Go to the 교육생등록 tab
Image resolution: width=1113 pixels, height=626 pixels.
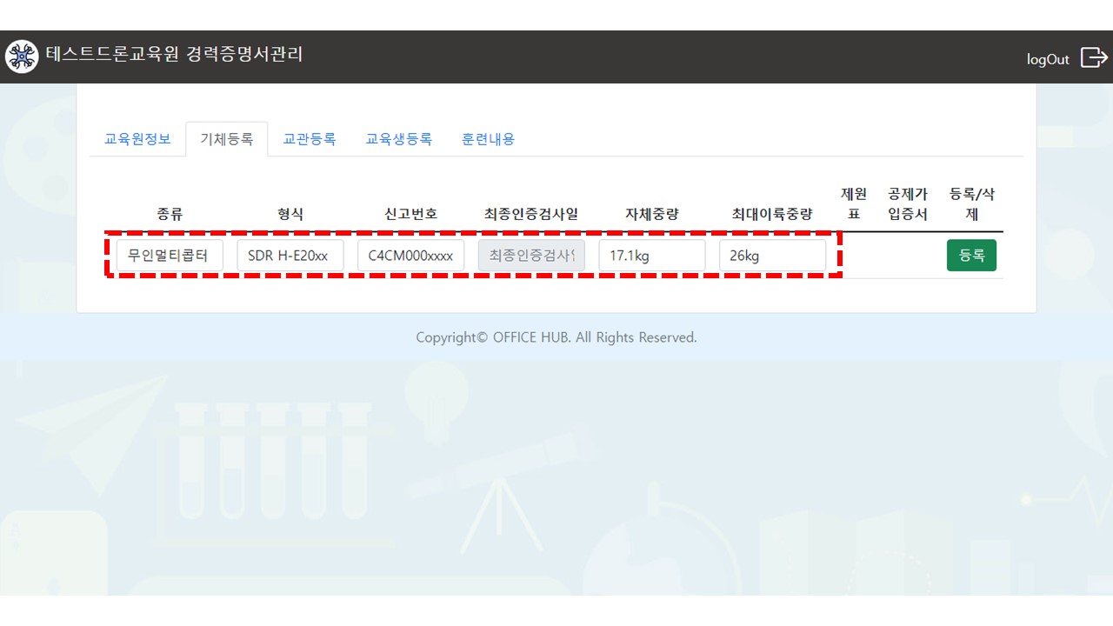[x=398, y=139]
